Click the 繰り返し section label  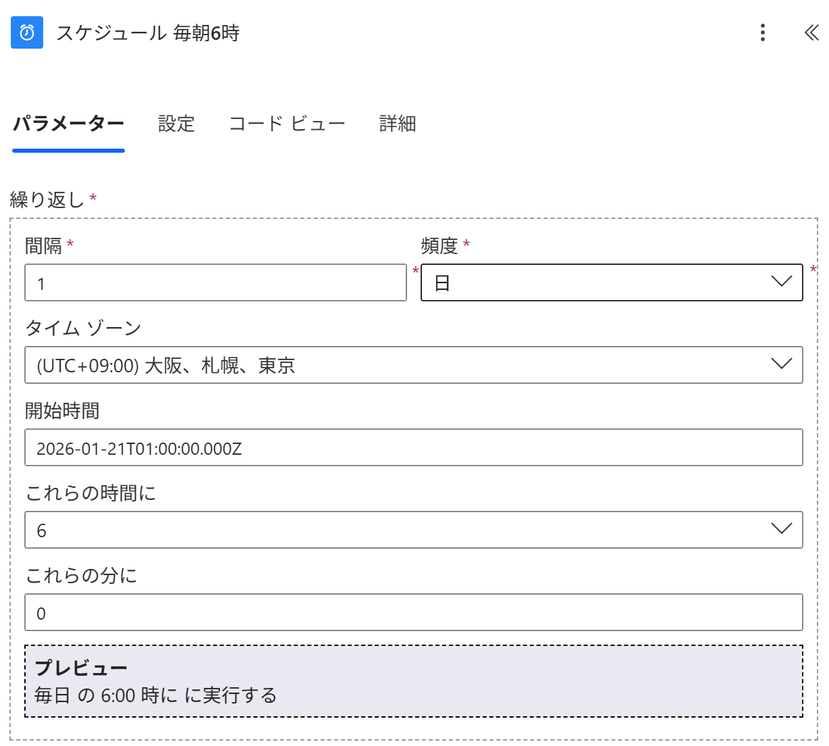47,199
